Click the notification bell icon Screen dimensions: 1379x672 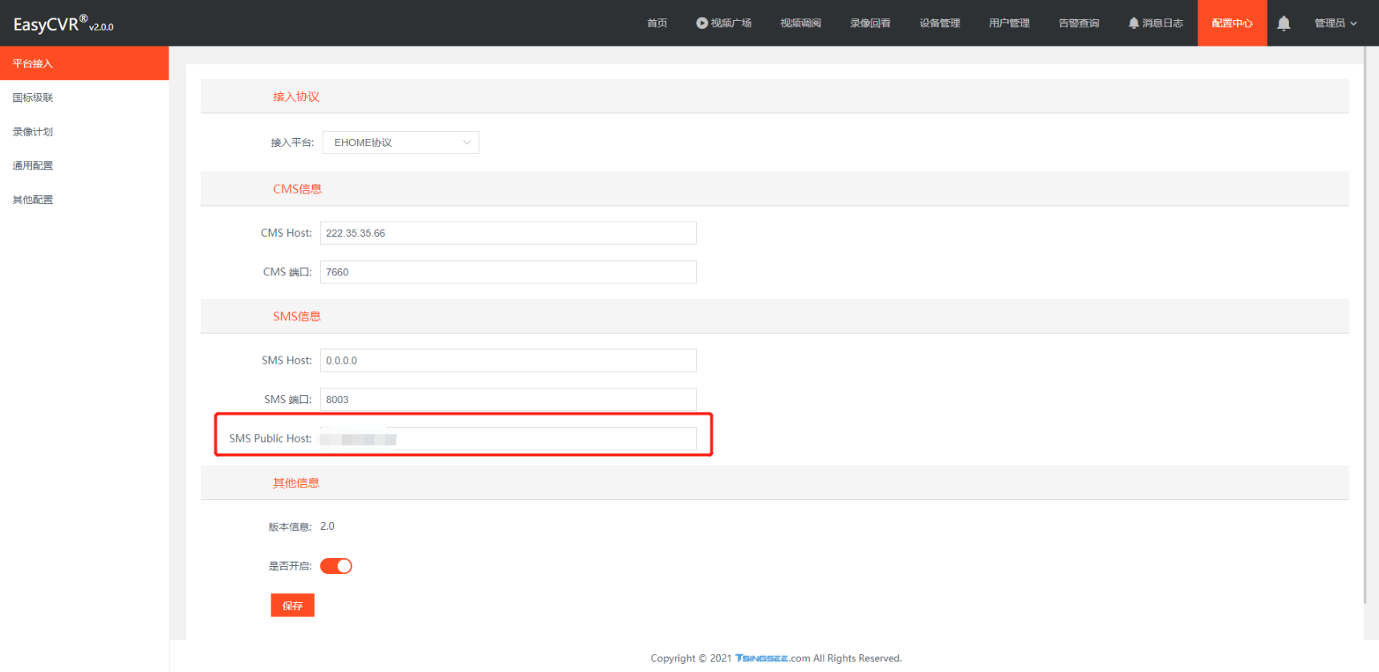coord(1283,23)
